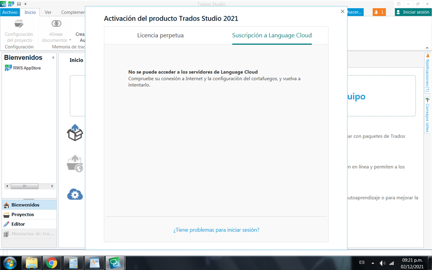This screenshot has width=432, height=270.
Task: Expand the Alinear documentos dropdown arrow
Action: 70,40
